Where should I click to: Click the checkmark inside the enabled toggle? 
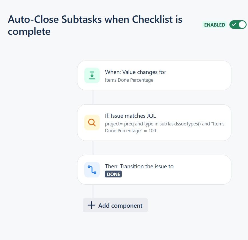[234, 25]
